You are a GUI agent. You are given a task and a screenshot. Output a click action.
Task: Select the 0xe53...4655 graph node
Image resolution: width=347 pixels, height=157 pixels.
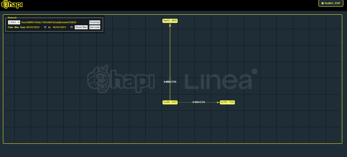click(170, 21)
